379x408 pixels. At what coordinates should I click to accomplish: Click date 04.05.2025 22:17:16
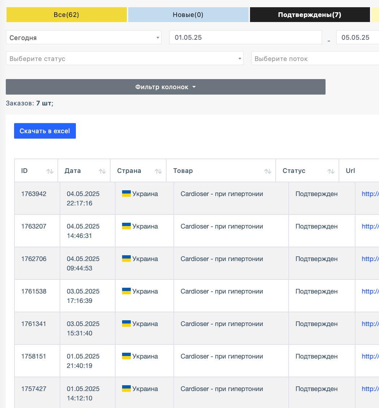pyautogui.click(x=83, y=199)
